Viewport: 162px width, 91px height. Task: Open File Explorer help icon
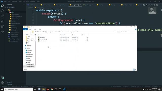136,29
